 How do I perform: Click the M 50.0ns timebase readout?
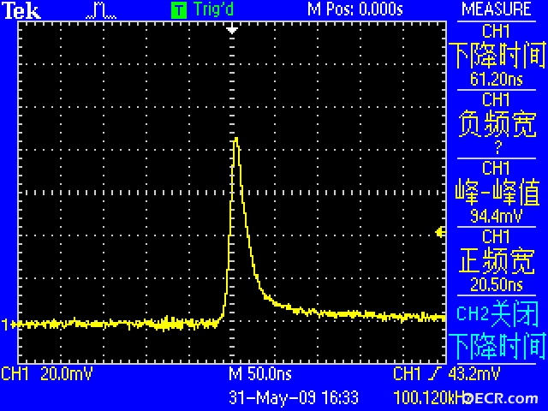coord(260,373)
